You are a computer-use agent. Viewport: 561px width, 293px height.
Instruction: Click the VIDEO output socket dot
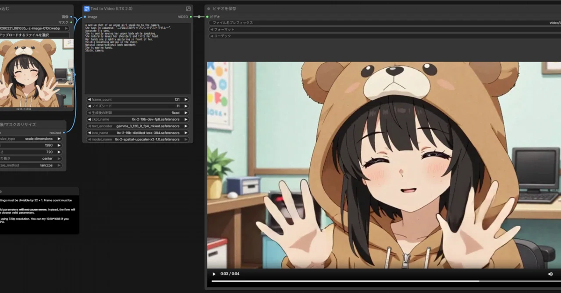(x=191, y=17)
